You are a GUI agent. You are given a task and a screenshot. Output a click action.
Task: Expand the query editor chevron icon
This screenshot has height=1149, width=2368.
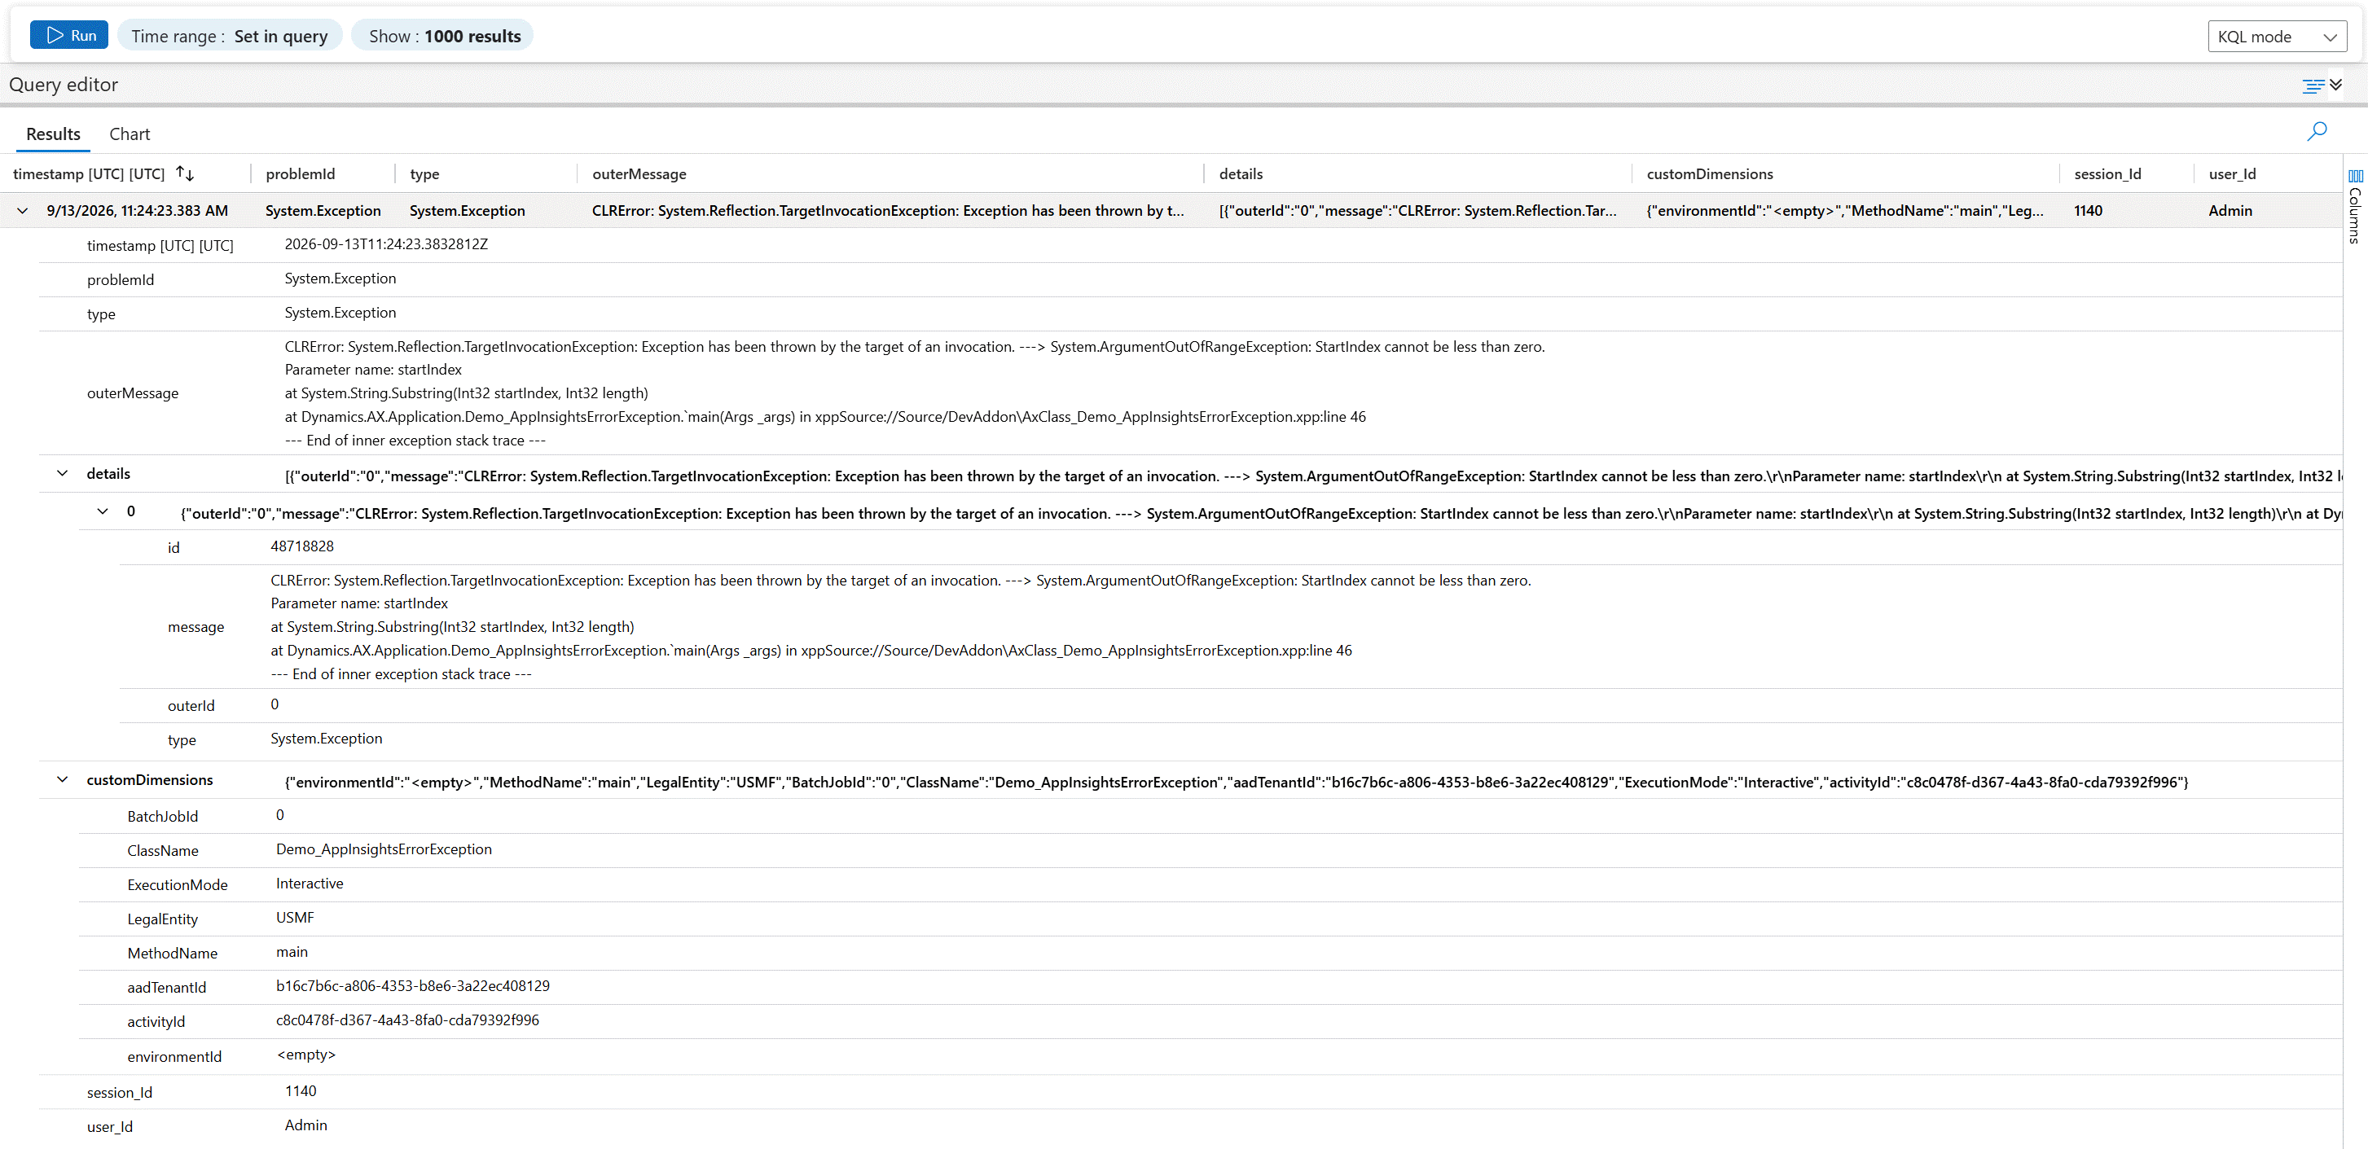click(2336, 85)
